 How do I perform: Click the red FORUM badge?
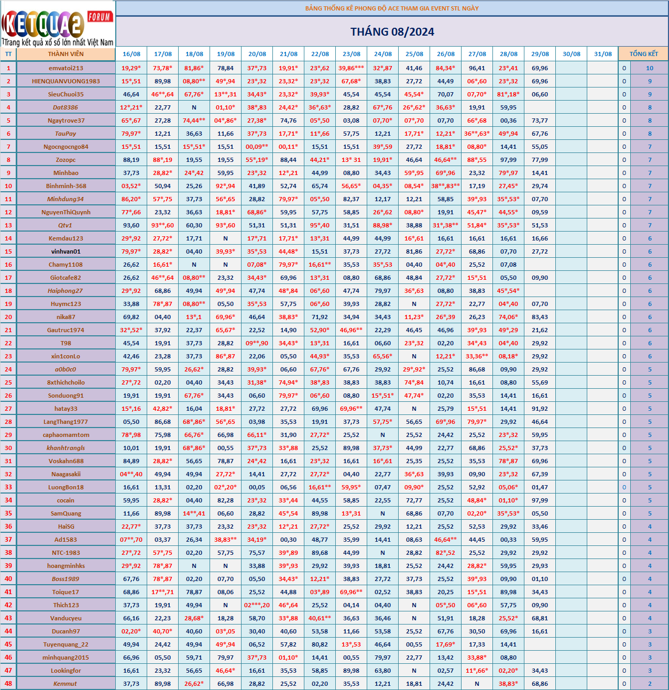click(100, 17)
